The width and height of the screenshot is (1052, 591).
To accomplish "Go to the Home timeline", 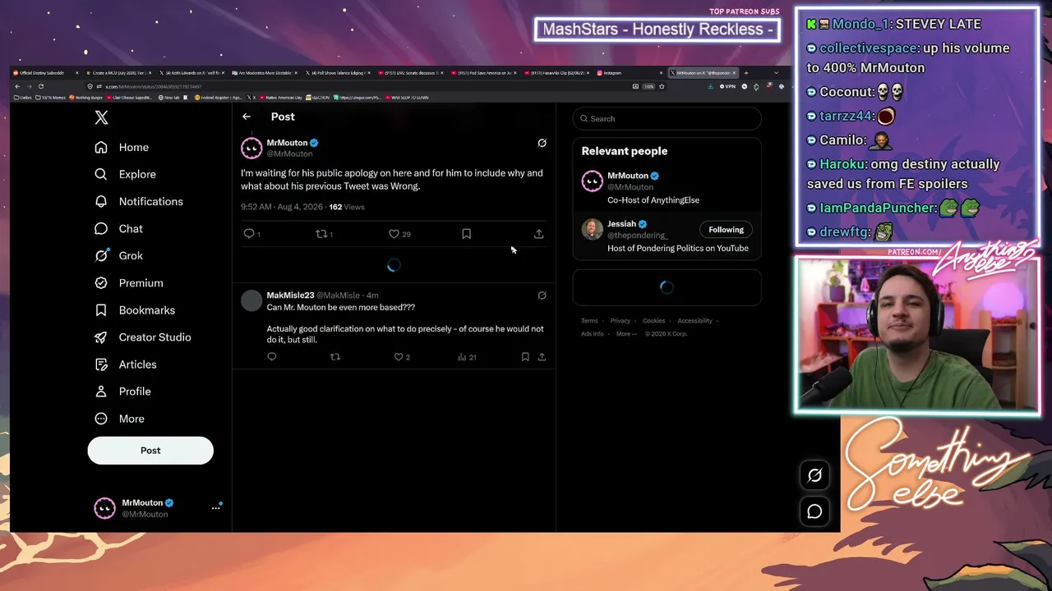I will 122,147.
